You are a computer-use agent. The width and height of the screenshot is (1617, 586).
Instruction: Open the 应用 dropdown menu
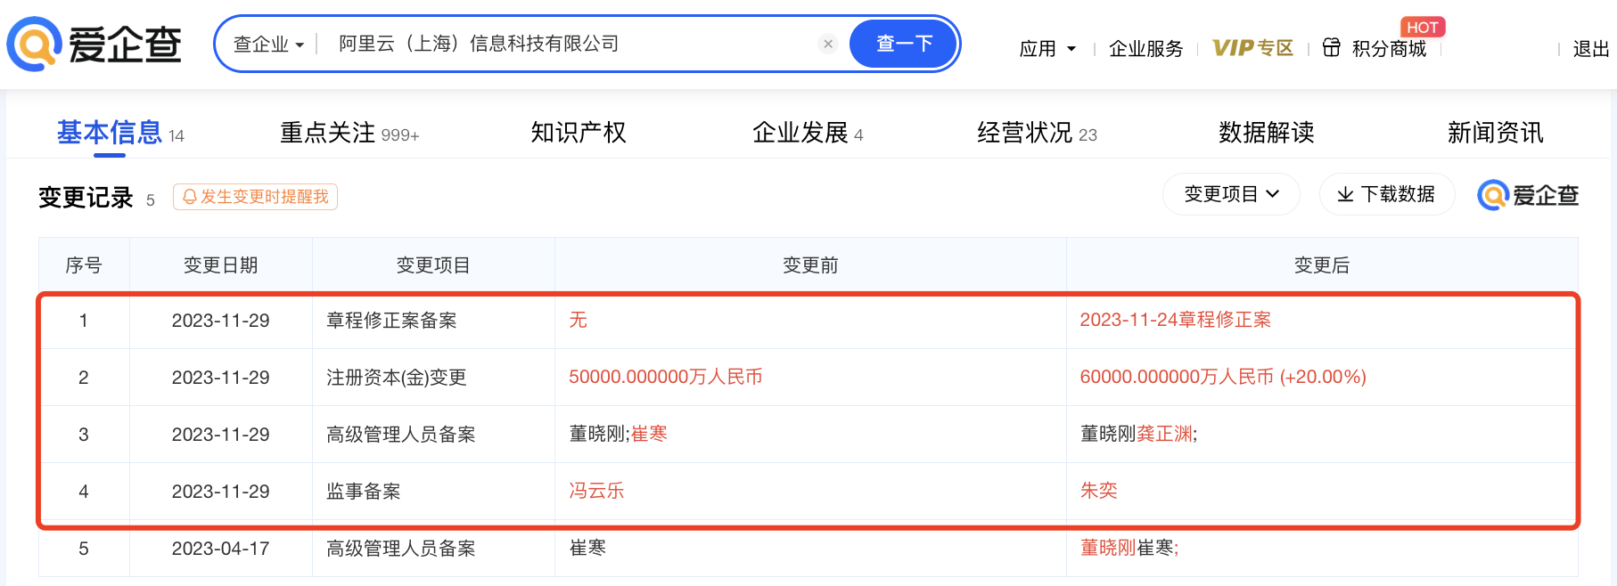1047,48
